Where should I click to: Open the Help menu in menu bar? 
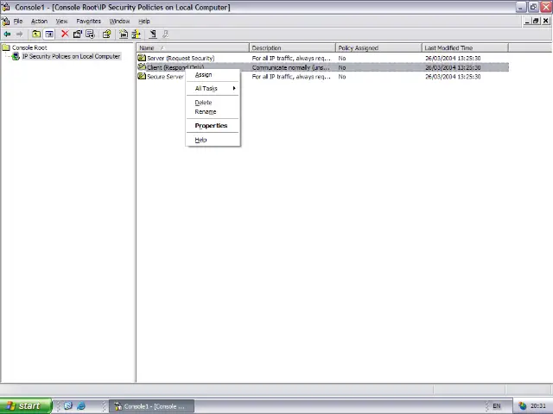click(144, 21)
